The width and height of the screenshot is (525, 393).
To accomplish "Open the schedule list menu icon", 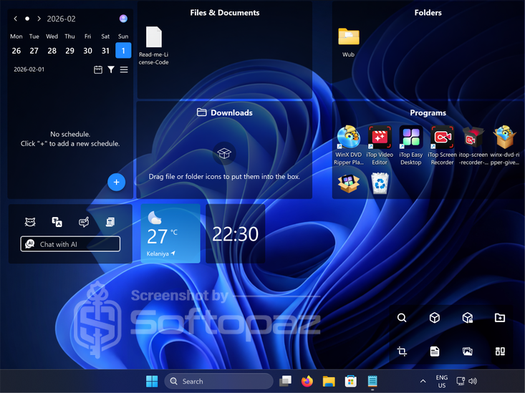I will (x=124, y=69).
